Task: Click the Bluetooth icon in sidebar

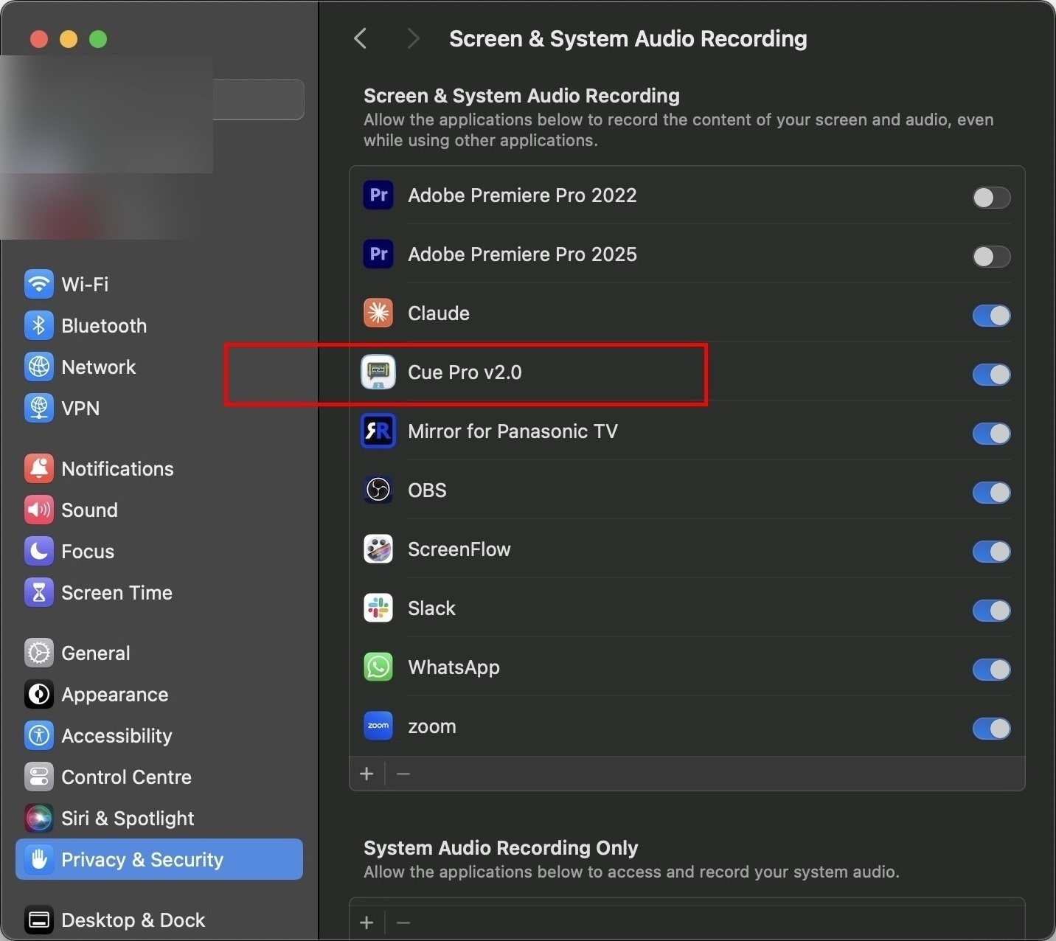Action: click(x=38, y=325)
